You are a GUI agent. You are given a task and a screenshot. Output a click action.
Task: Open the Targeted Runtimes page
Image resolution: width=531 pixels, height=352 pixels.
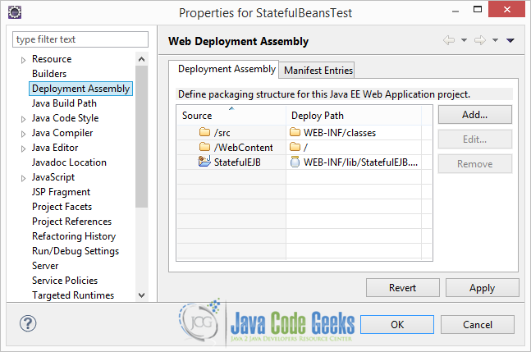tap(73, 295)
